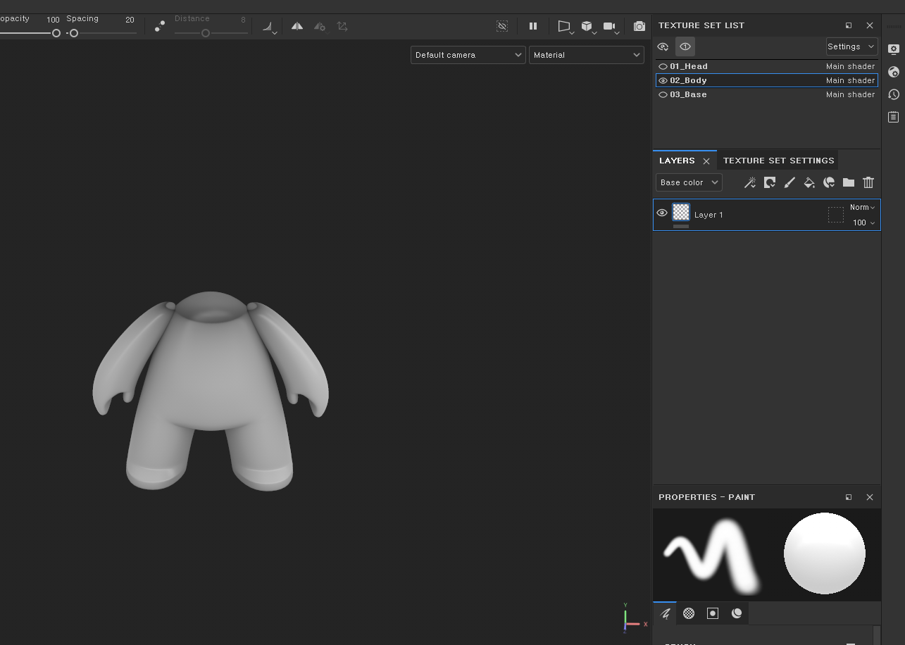Add a mask to the layer
The height and width of the screenshot is (645, 905).
click(770, 182)
